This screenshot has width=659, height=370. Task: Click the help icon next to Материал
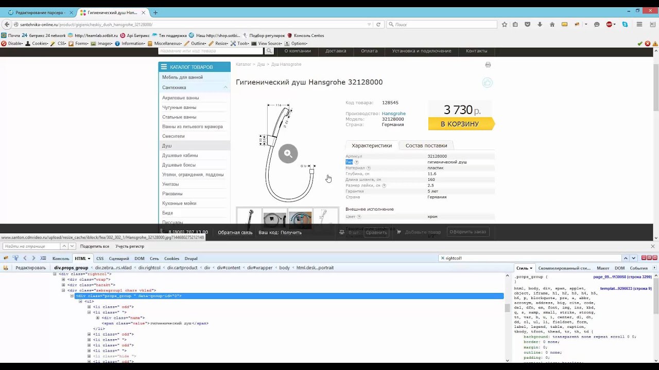pyautogui.click(x=369, y=168)
